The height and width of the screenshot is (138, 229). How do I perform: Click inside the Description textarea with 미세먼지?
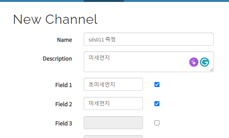[x=149, y=62]
